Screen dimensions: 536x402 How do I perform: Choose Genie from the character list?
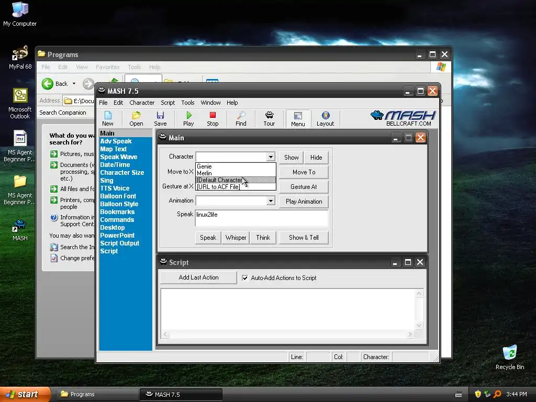click(236, 166)
